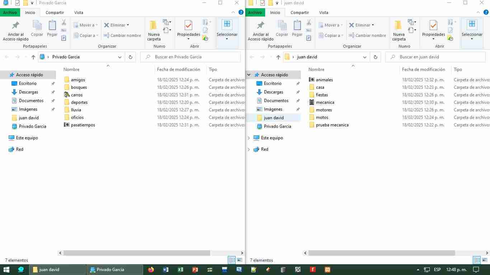
Task: Click the help question mark in Privado Garcia window
Action: 241,13
